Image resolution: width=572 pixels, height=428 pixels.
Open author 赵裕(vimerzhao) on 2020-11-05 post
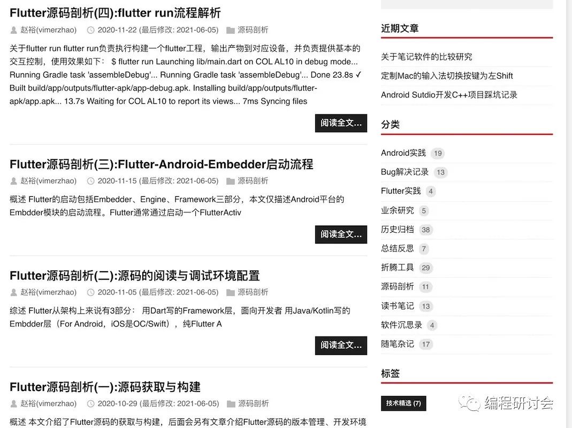point(49,292)
